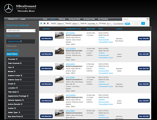The width and height of the screenshot is (157, 120).
Task: Expand the Exterior Color filter
Action: 21,75
